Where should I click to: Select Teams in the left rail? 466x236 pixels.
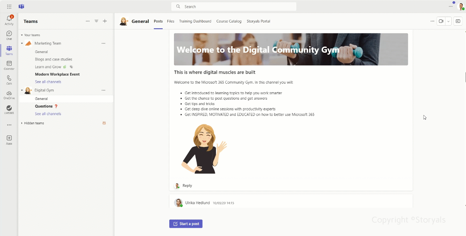pos(9,50)
